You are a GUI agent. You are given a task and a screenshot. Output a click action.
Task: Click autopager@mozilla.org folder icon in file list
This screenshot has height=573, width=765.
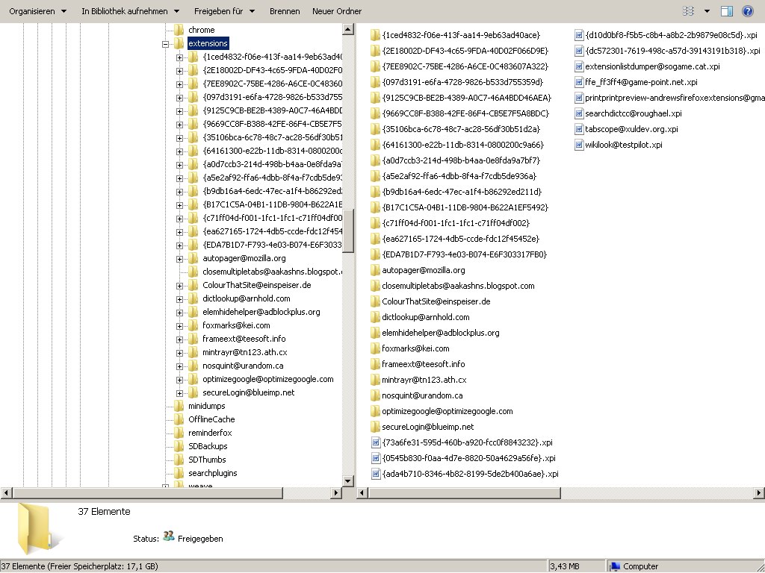pos(375,270)
